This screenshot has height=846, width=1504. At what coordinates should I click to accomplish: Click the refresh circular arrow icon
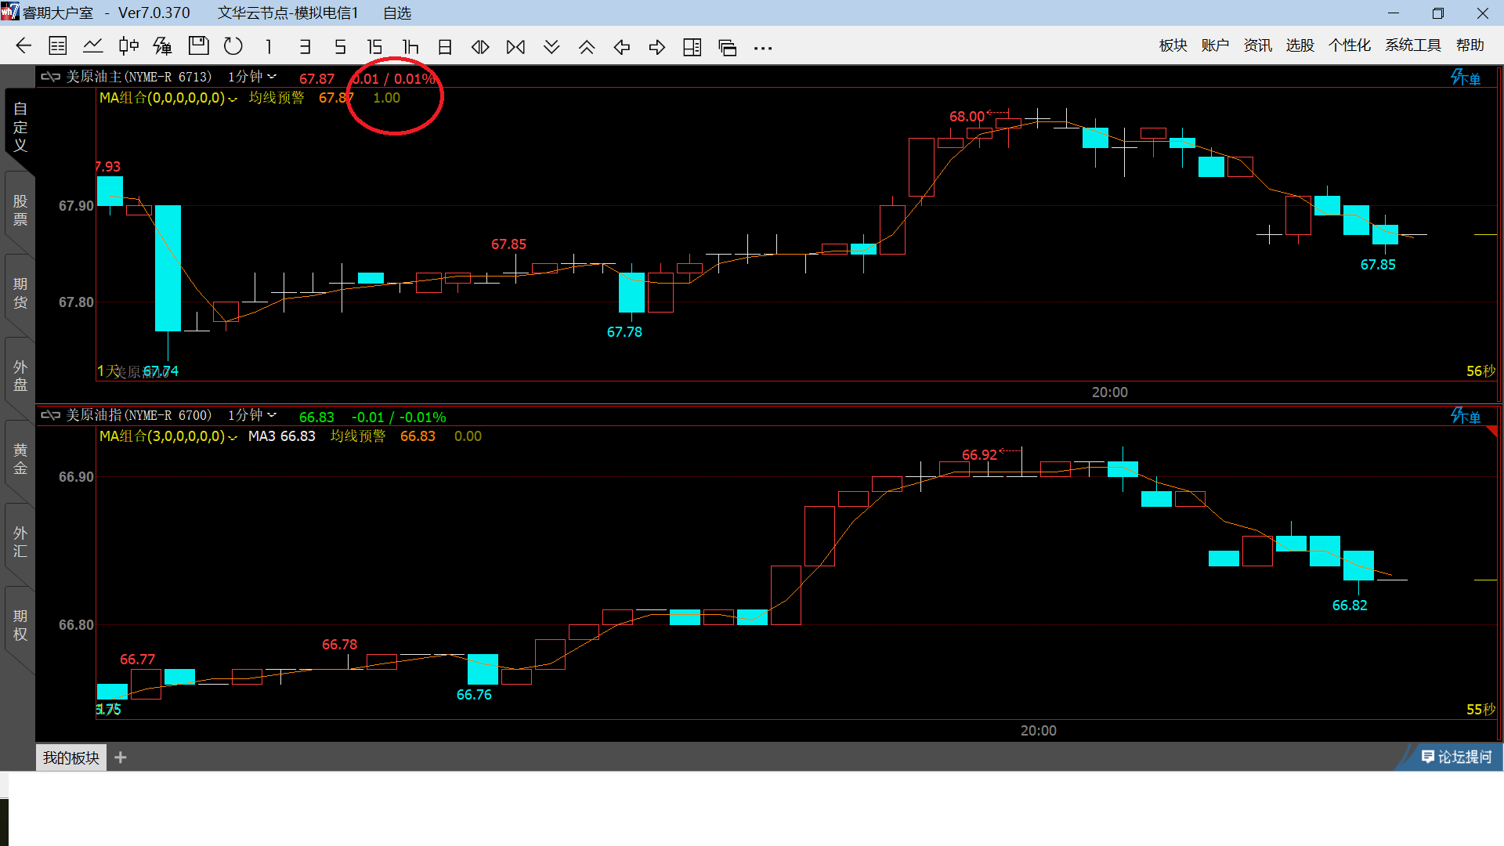coord(233,46)
